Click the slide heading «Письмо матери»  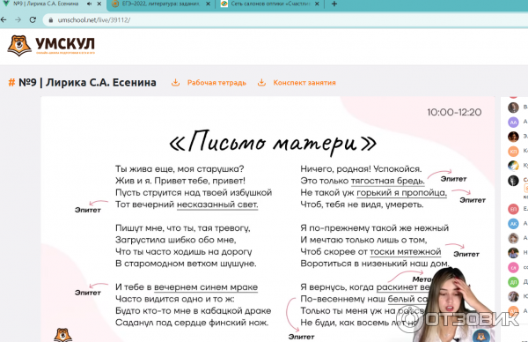point(273,143)
